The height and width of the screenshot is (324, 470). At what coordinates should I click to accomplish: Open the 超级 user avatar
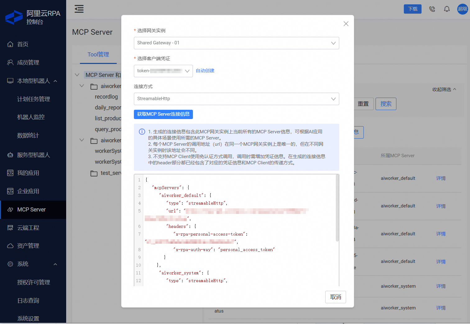point(463,9)
